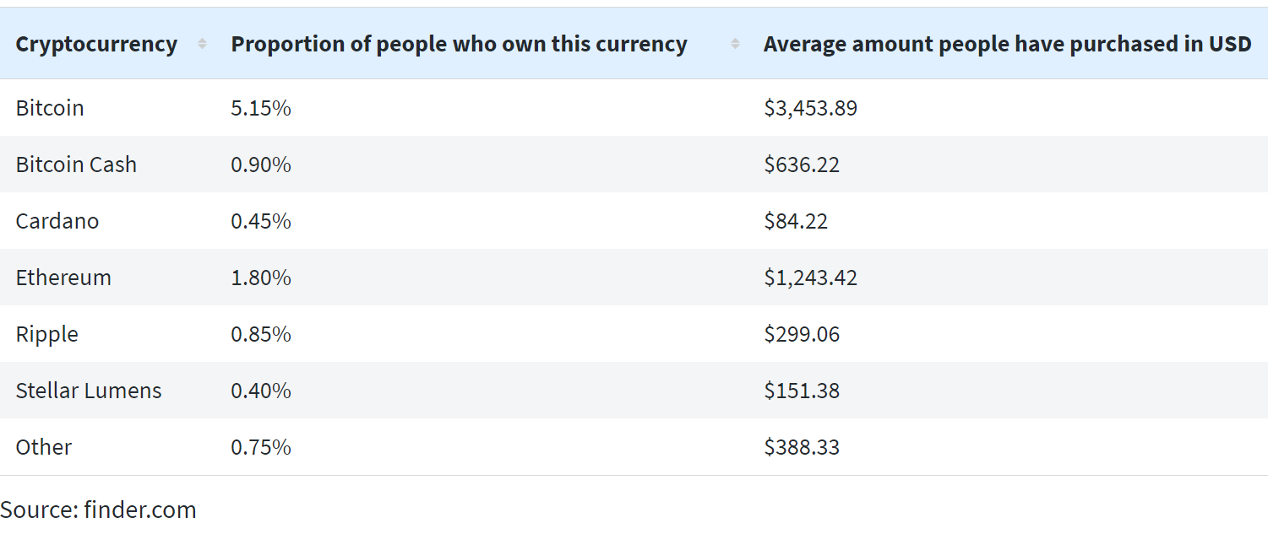
Task: Click the $3,453.89 average amount
Action: pos(811,108)
